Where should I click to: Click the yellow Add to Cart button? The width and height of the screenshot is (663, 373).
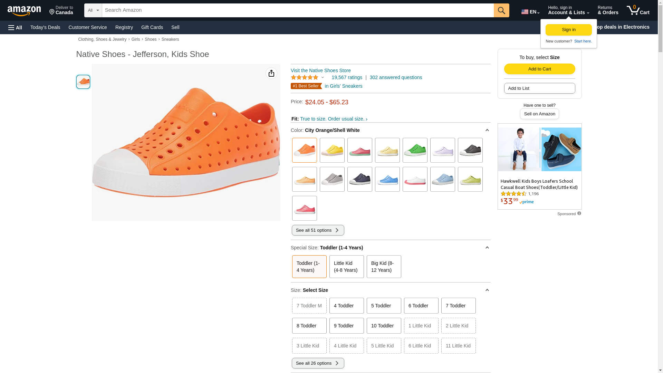click(539, 69)
